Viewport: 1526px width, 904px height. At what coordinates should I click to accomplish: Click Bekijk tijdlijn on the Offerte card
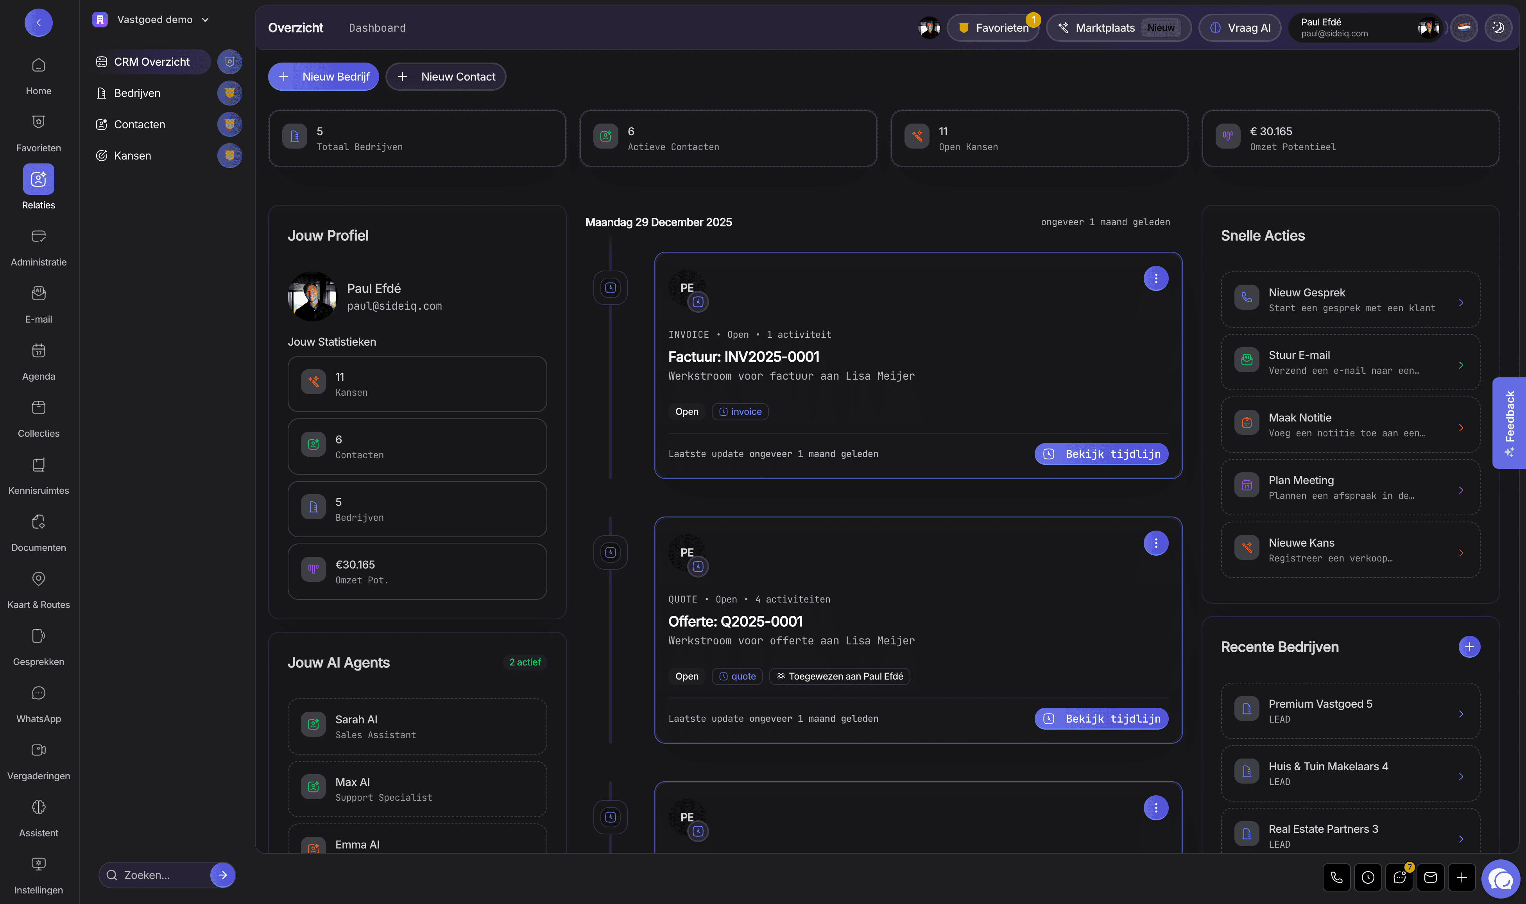[x=1101, y=718]
